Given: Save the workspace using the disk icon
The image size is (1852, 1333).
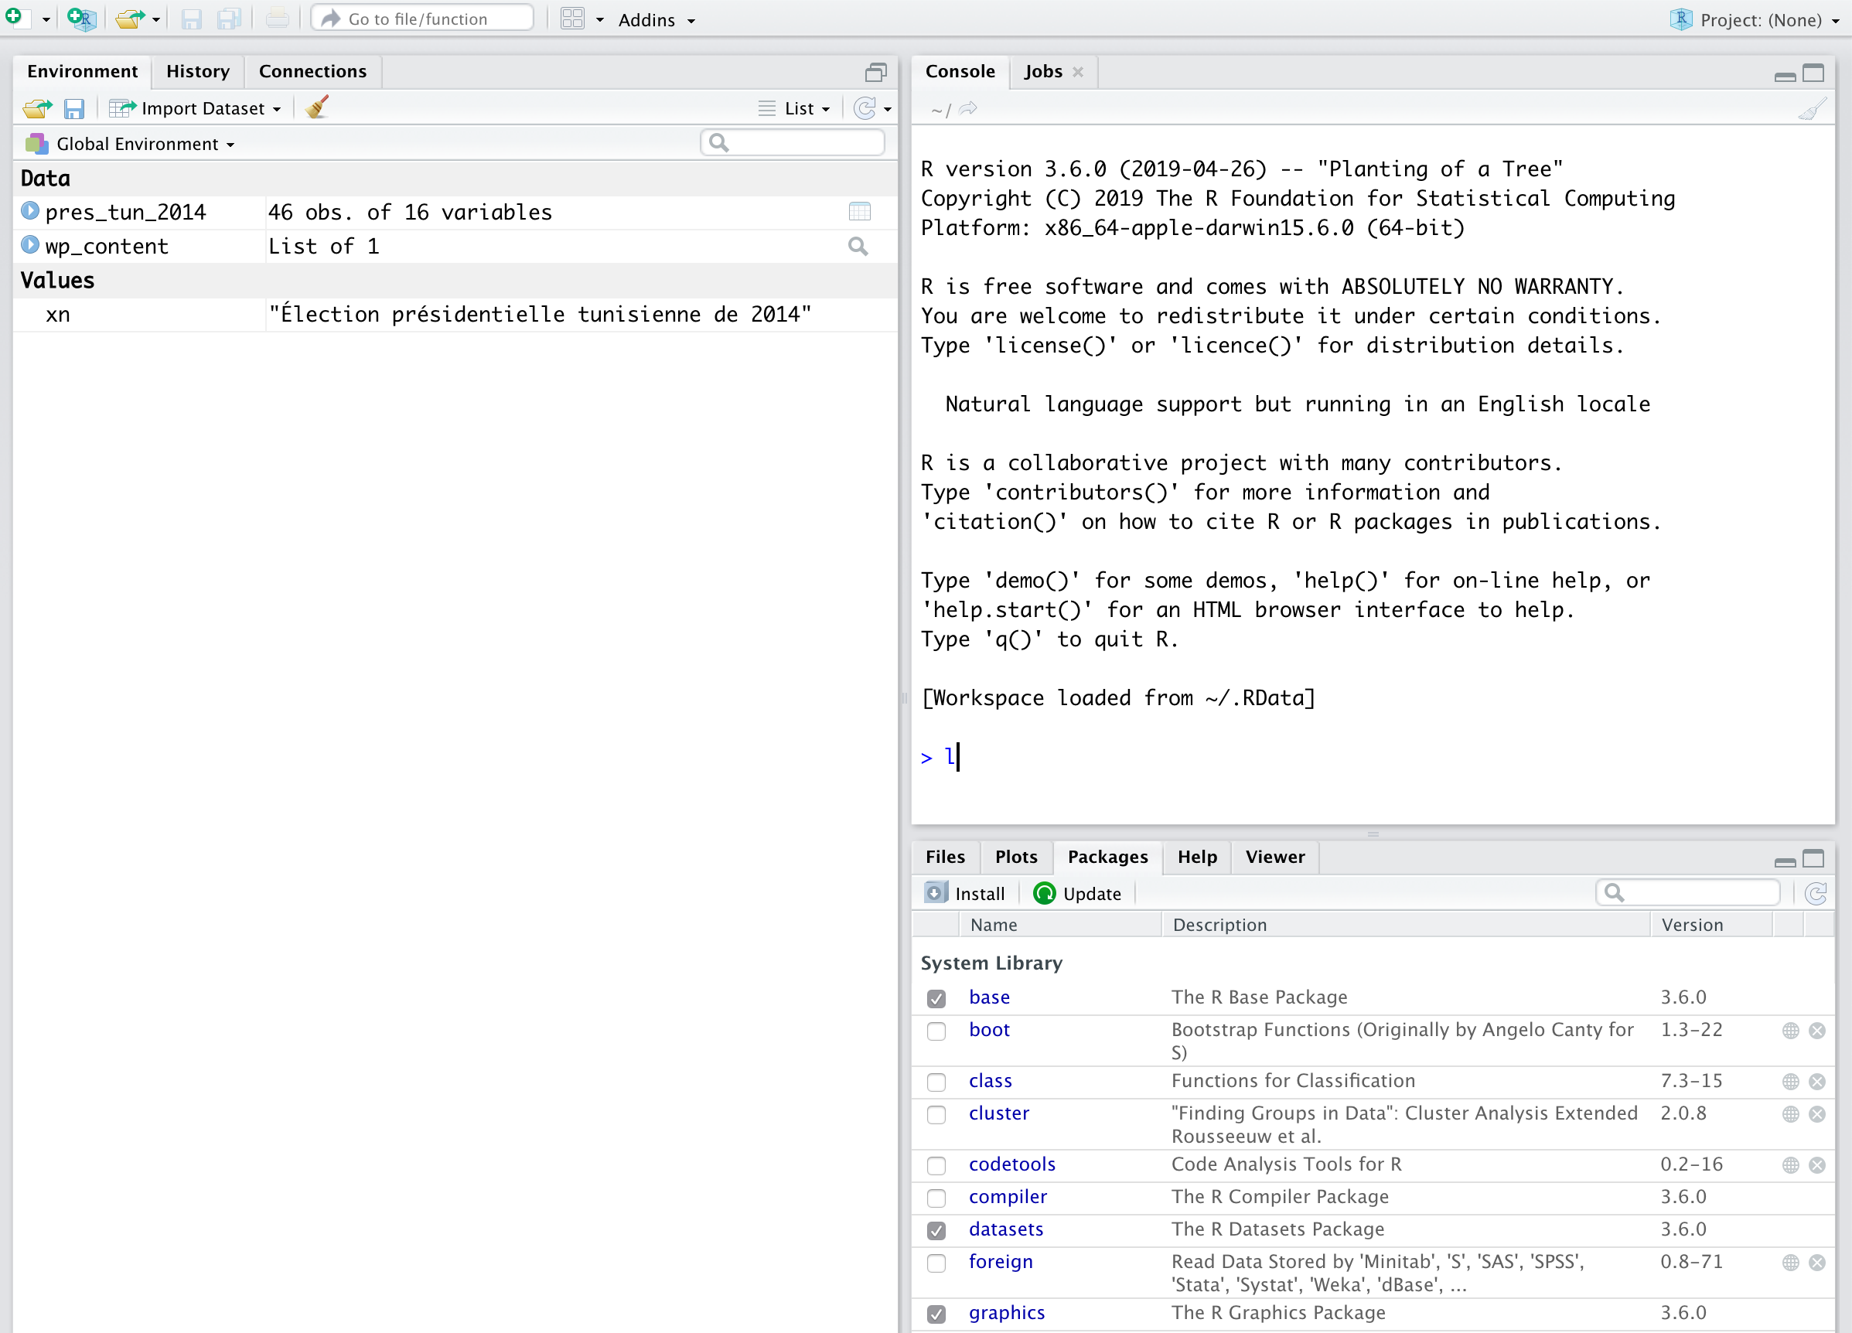Looking at the screenshot, I should (74, 107).
